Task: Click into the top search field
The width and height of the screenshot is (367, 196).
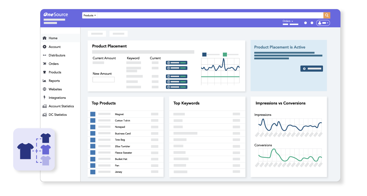Action: [x=210, y=15]
